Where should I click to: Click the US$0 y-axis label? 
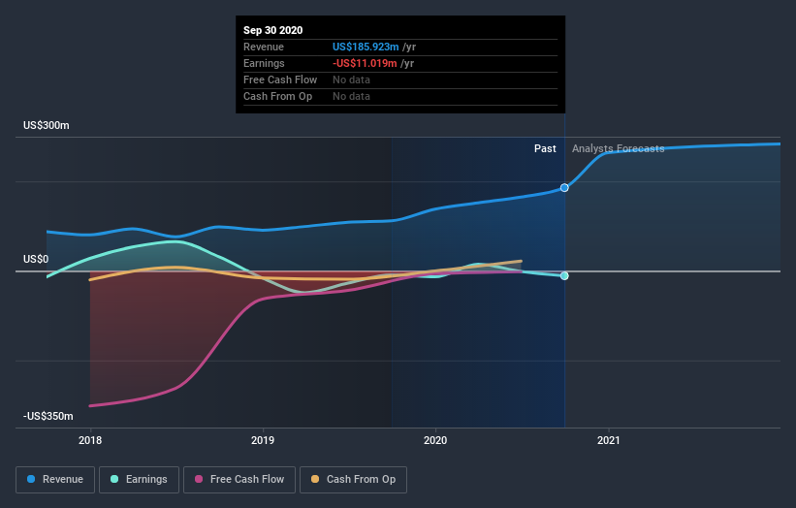[x=36, y=259]
